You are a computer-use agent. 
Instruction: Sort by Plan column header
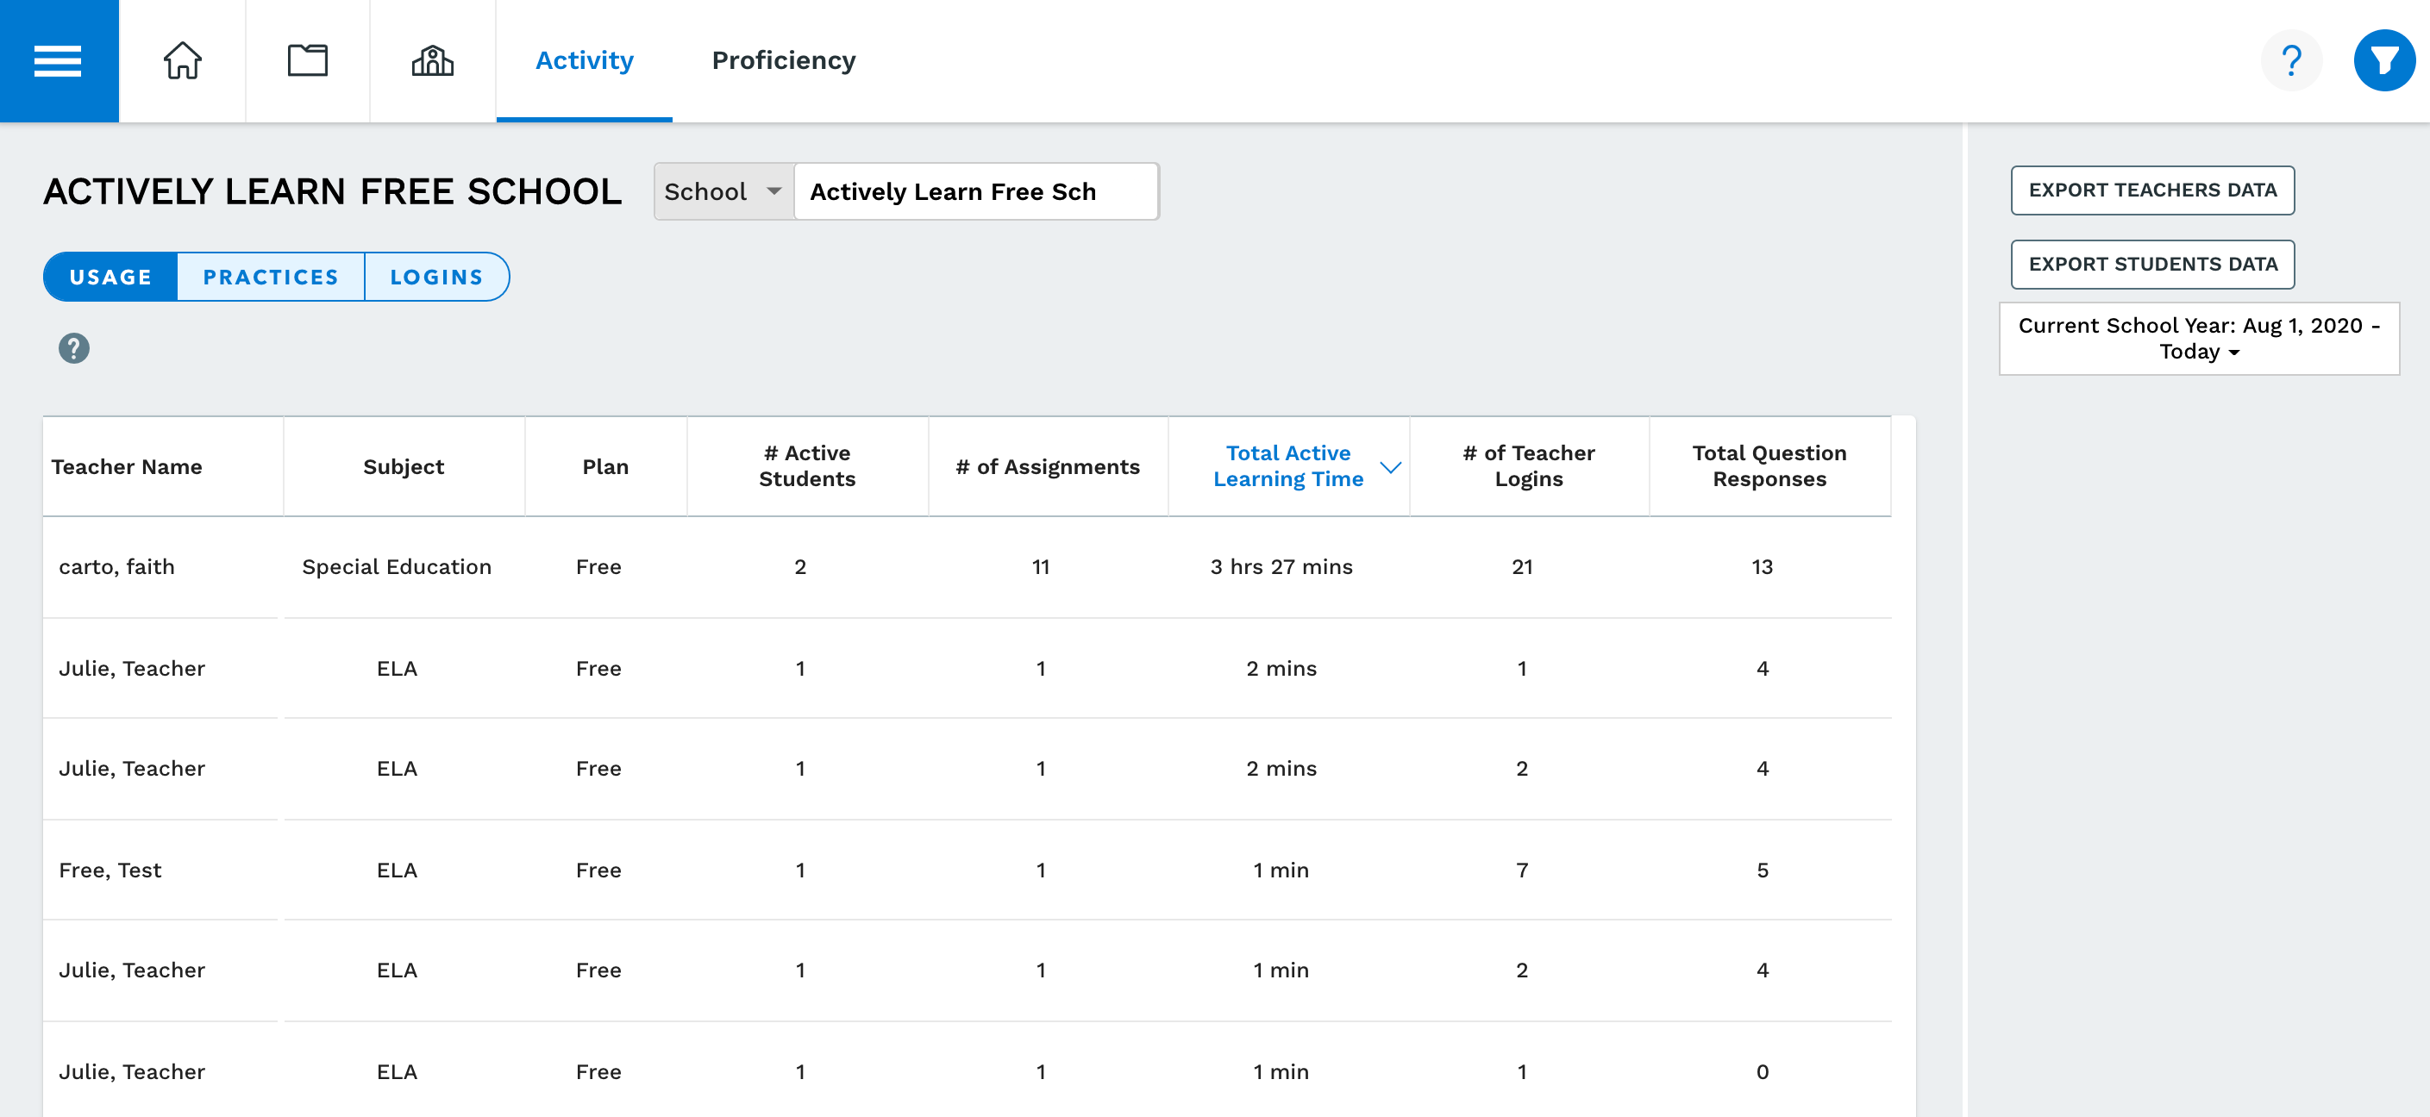click(x=605, y=466)
